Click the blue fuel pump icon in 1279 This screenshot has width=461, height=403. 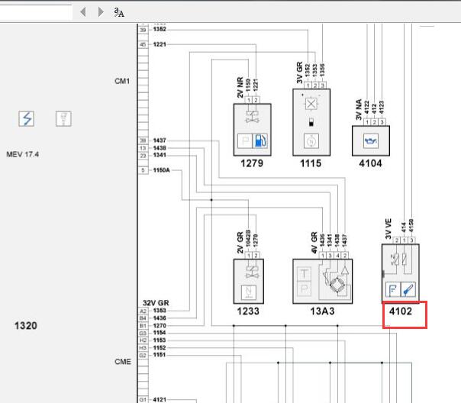point(260,140)
